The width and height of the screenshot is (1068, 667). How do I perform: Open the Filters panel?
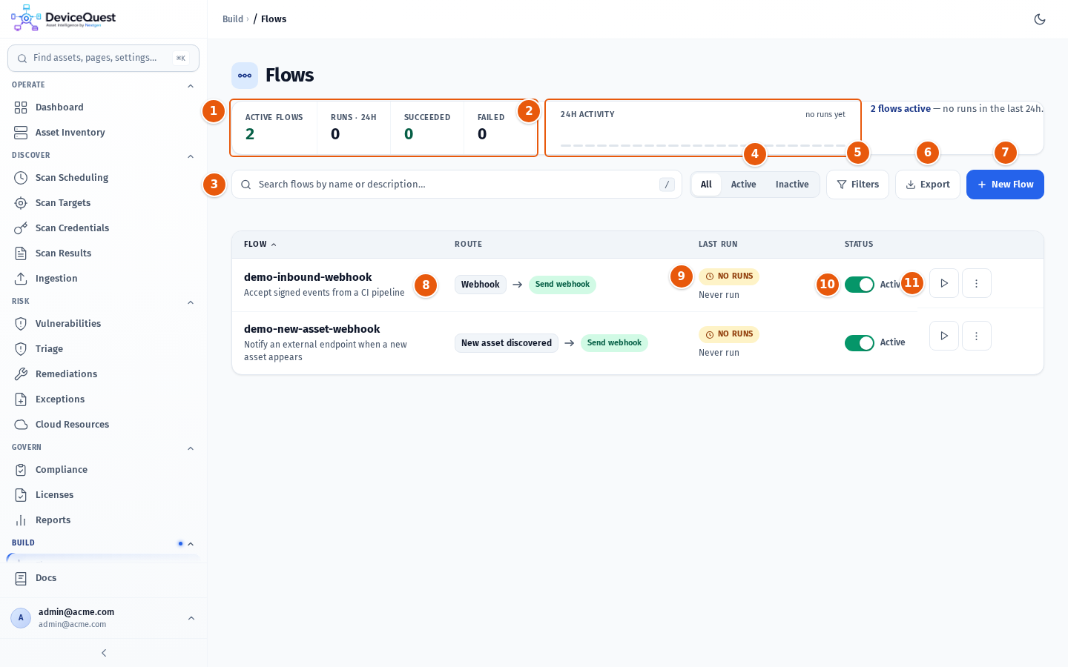(857, 185)
